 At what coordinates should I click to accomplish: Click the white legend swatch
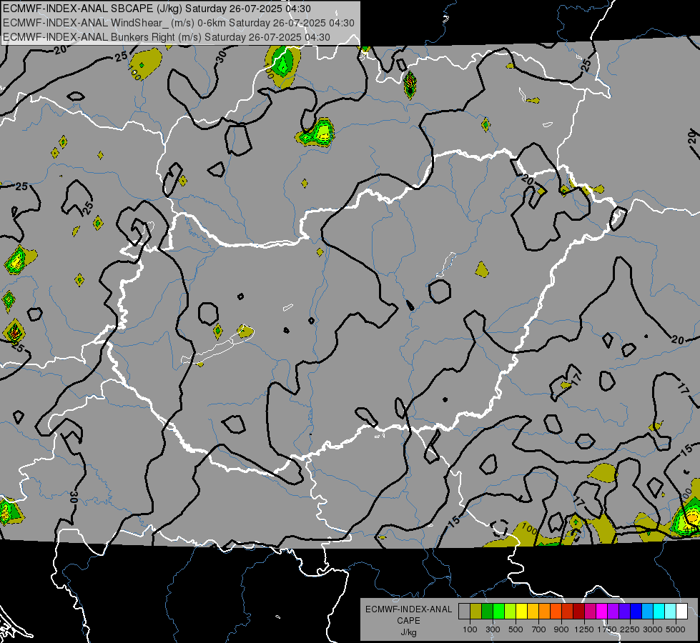[x=681, y=612]
